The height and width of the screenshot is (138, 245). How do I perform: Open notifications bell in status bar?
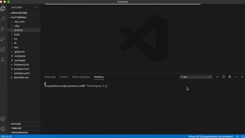243,136
